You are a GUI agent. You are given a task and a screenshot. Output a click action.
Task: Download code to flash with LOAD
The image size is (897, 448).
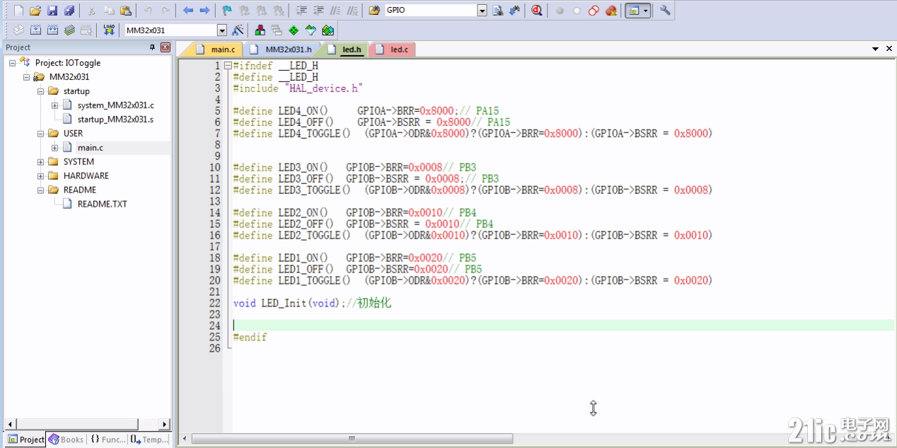point(109,30)
